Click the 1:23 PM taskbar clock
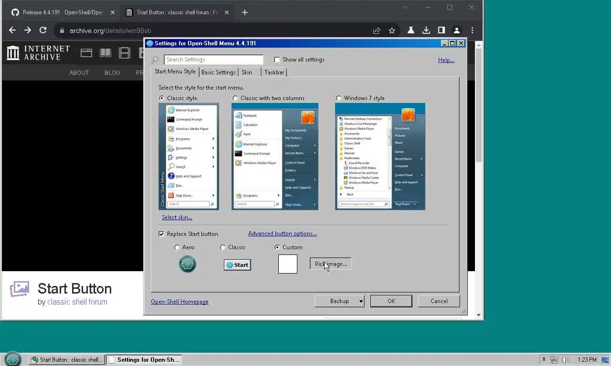Viewport: 611px width, 366px height. tap(587, 360)
